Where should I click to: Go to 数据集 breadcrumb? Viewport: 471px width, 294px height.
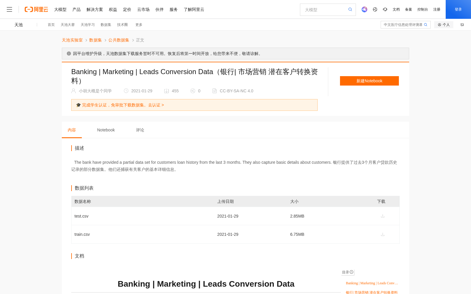(x=95, y=40)
